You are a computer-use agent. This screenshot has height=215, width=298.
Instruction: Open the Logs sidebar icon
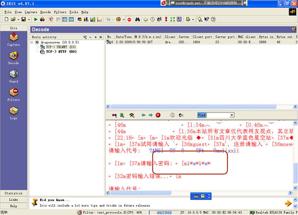point(14,113)
